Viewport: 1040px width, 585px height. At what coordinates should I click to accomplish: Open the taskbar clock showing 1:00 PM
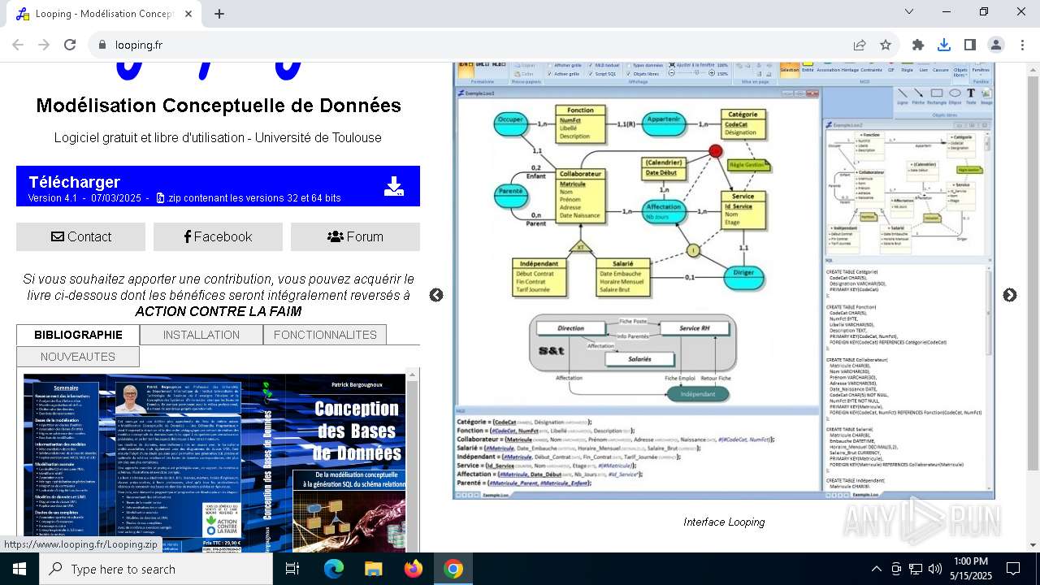click(971, 569)
